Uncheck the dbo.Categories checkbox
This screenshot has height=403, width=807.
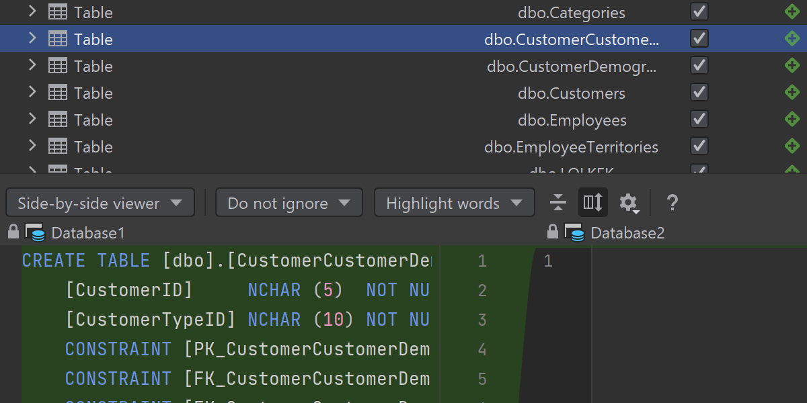click(699, 12)
